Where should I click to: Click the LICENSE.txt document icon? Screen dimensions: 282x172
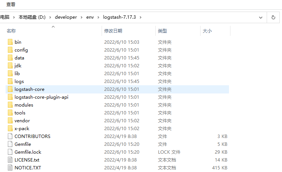[10, 160]
